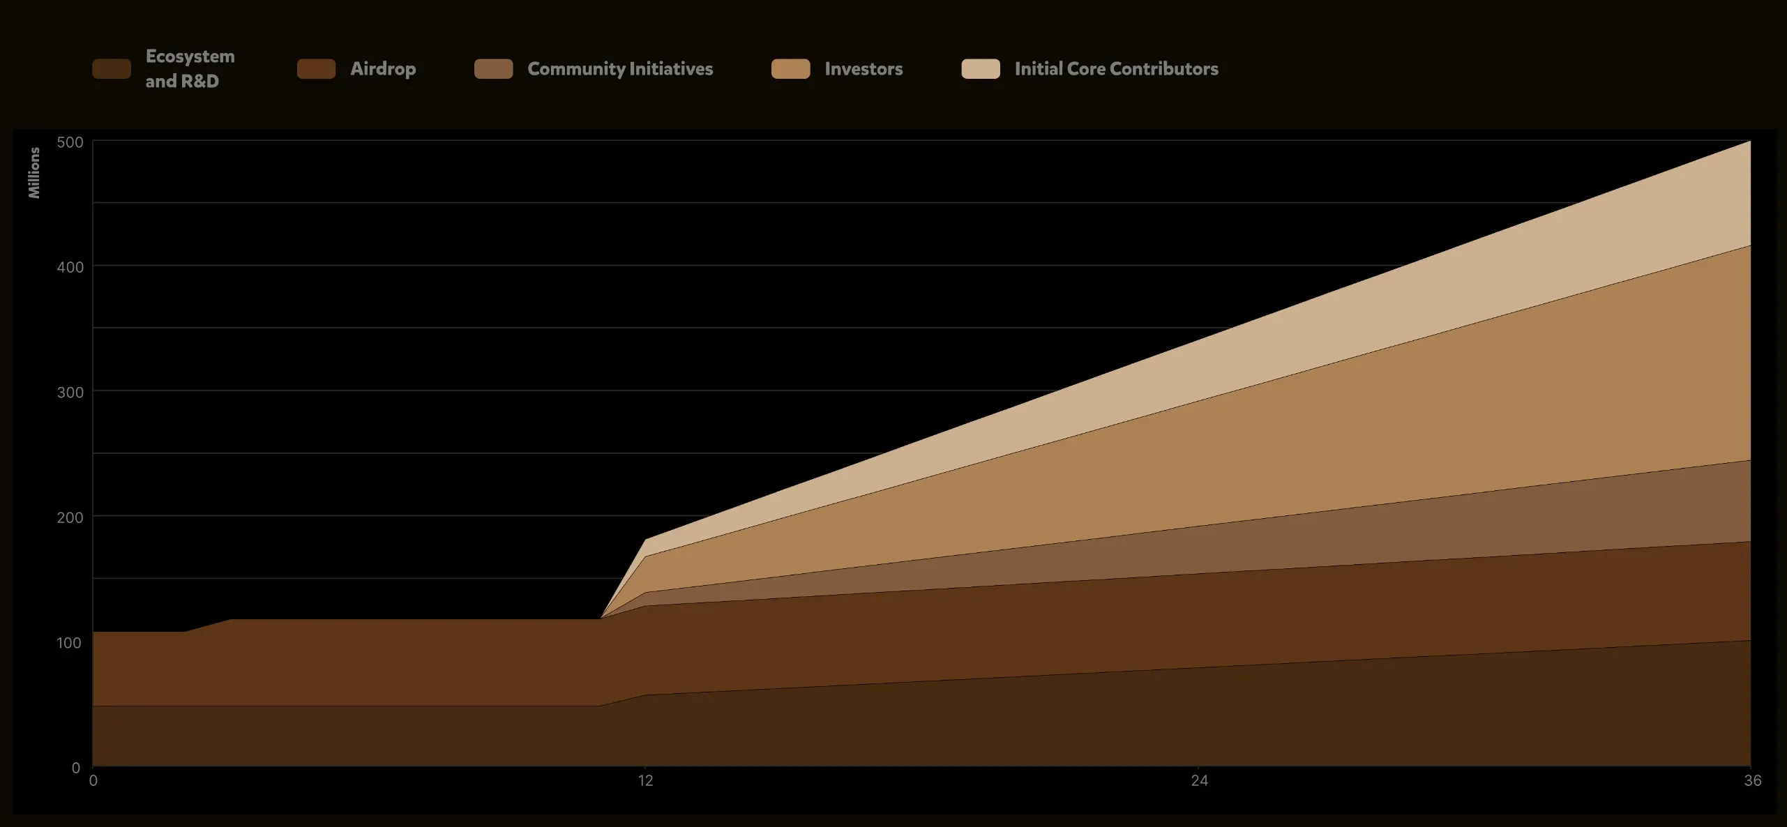Viewport: 1787px width, 827px height.
Task: Click the Initial Core Contributors legend swatch
Action: [x=981, y=69]
